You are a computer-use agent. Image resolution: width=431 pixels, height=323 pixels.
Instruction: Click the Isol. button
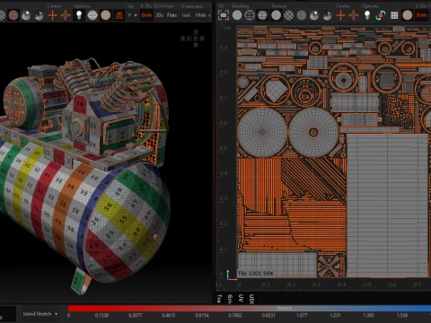click(186, 15)
